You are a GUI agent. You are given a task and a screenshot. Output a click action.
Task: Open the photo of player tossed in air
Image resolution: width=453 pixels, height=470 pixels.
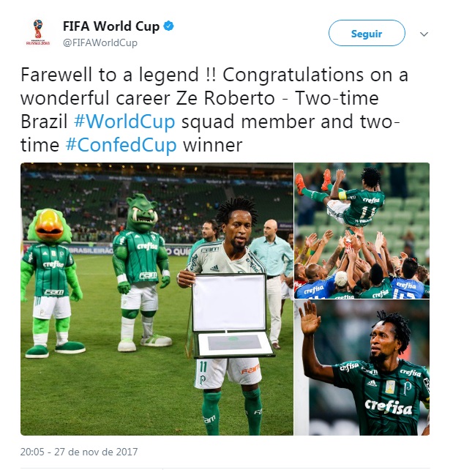[x=362, y=231]
